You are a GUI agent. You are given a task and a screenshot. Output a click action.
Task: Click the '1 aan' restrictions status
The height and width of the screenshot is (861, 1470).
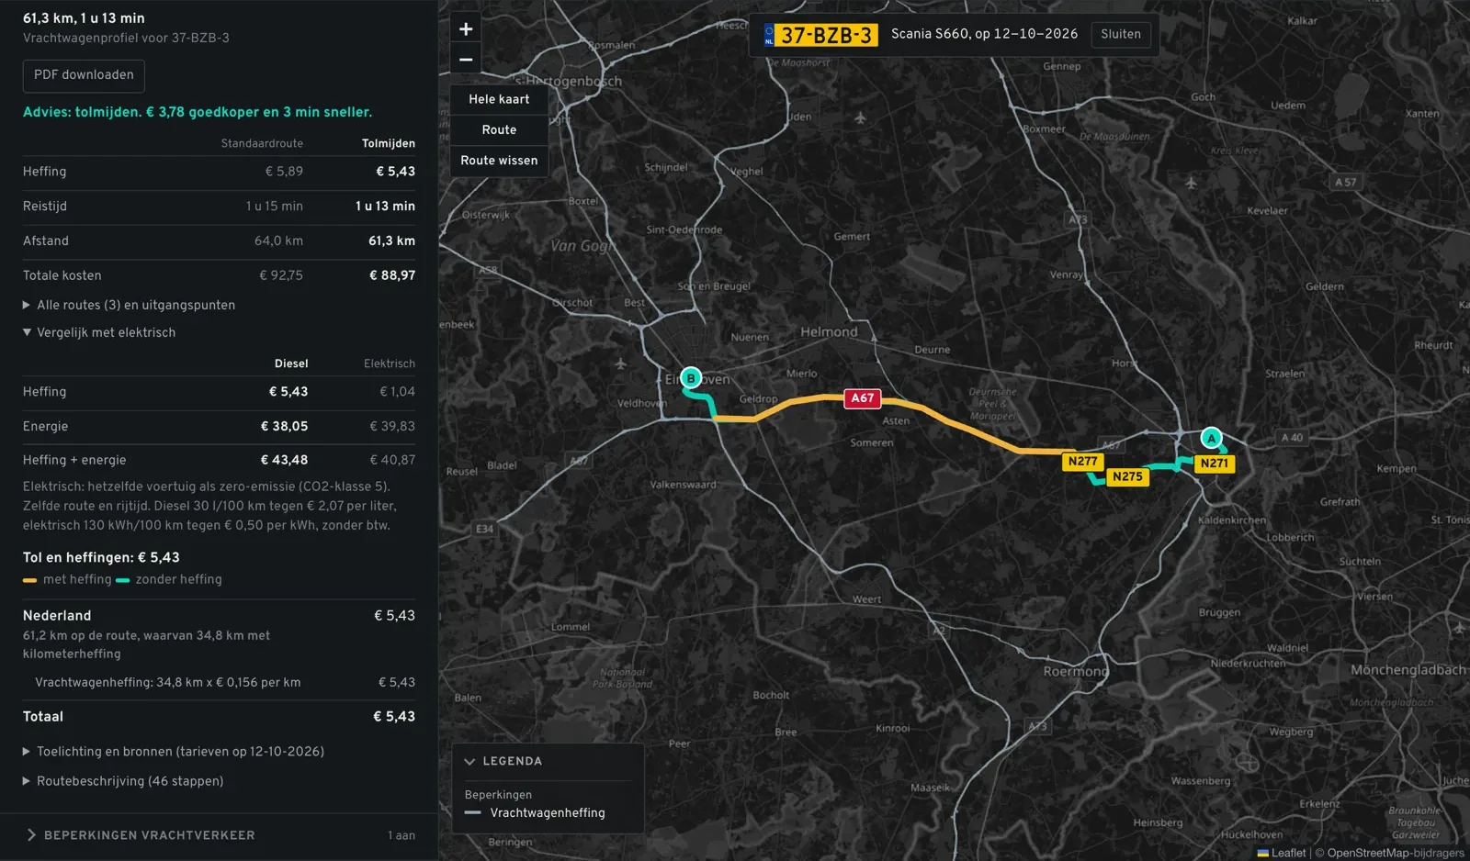tap(401, 835)
